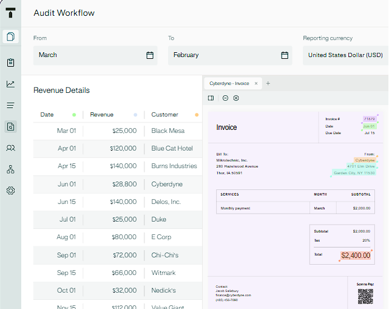Click the $72,000 revenue cell
The height and width of the screenshot is (309, 389).
[124, 255]
